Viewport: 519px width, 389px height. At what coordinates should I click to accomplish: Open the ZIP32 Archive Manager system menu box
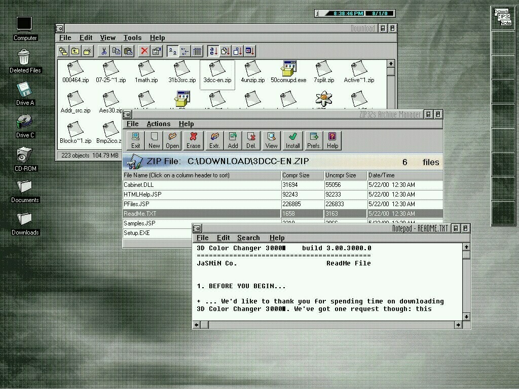click(x=127, y=115)
